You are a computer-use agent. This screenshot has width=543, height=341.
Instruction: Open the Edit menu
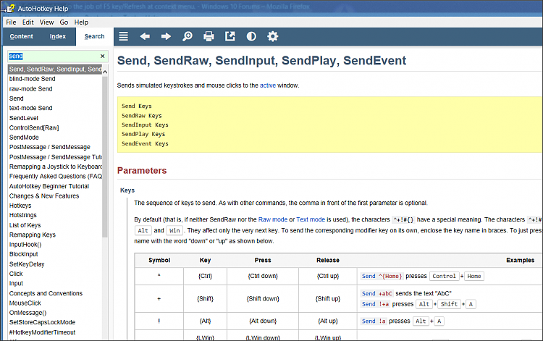pyautogui.click(x=28, y=22)
